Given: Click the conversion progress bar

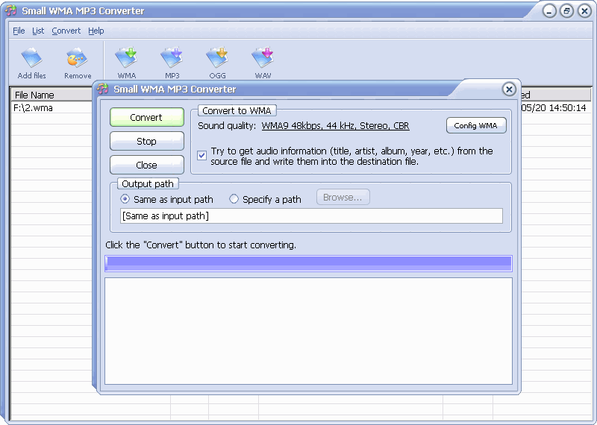Looking at the screenshot, I should tap(308, 263).
